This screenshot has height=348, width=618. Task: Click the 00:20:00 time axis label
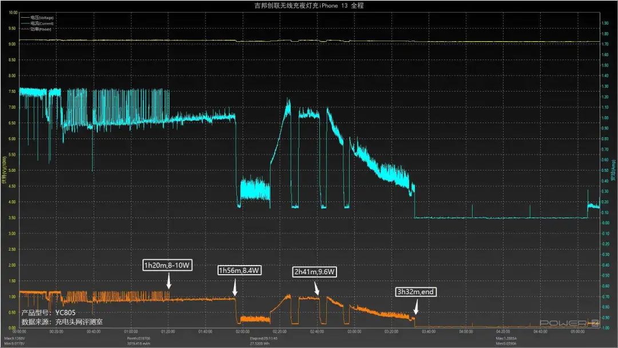[56, 332]
